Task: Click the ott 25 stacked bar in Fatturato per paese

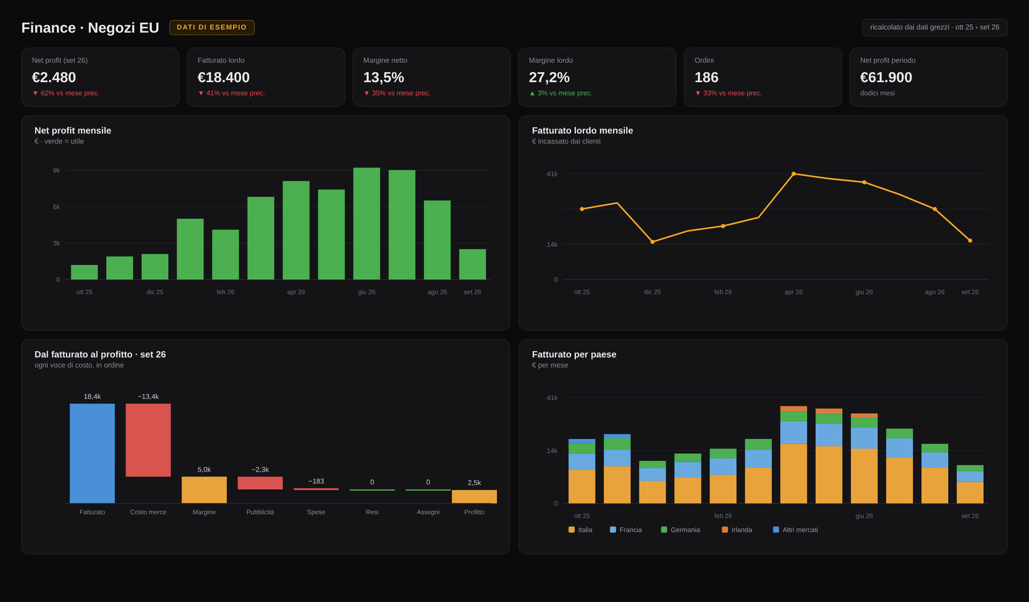Action: point(582,471)
